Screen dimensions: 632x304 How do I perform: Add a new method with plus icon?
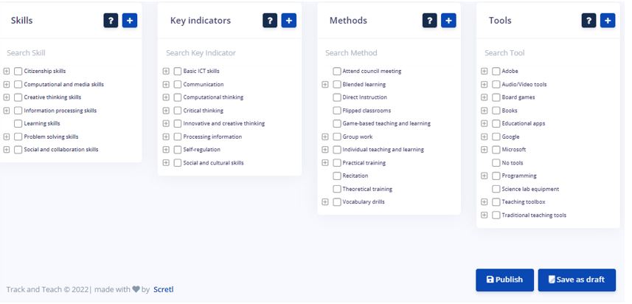[448, 21]
